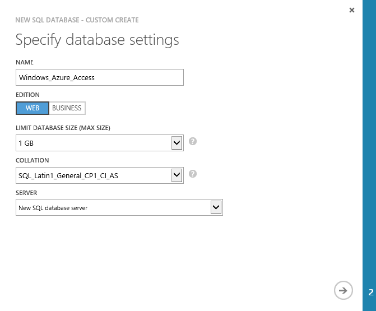This screenshot has width=376, height=311.
Task: Open help for collation setting
Action: (193, 174)
